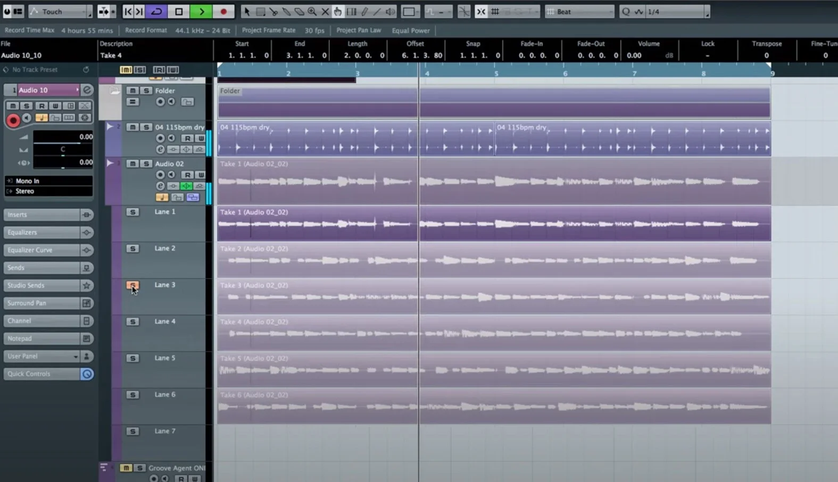Toggle Solo on Lane 5

132,358
